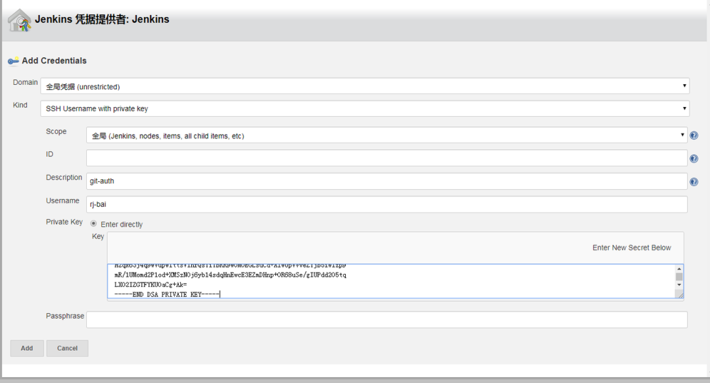This screenshot has width=710, height=383.
Task: Click the Username label
Action: 62,200
